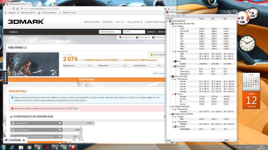
Task: Click Chrome back arrow
Action: 6,9
